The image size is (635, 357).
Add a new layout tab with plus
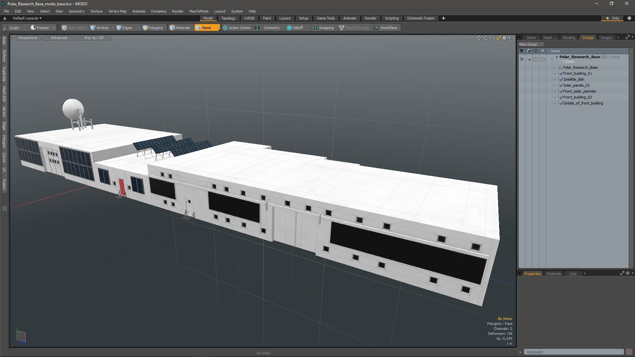click(x=443, y=18)
